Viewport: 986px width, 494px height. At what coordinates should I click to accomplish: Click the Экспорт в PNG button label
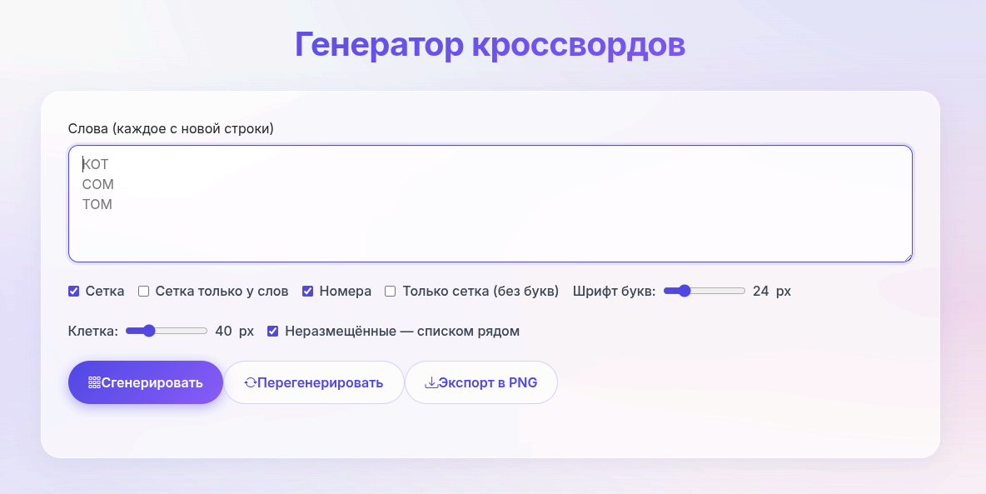tap(488, 382)
